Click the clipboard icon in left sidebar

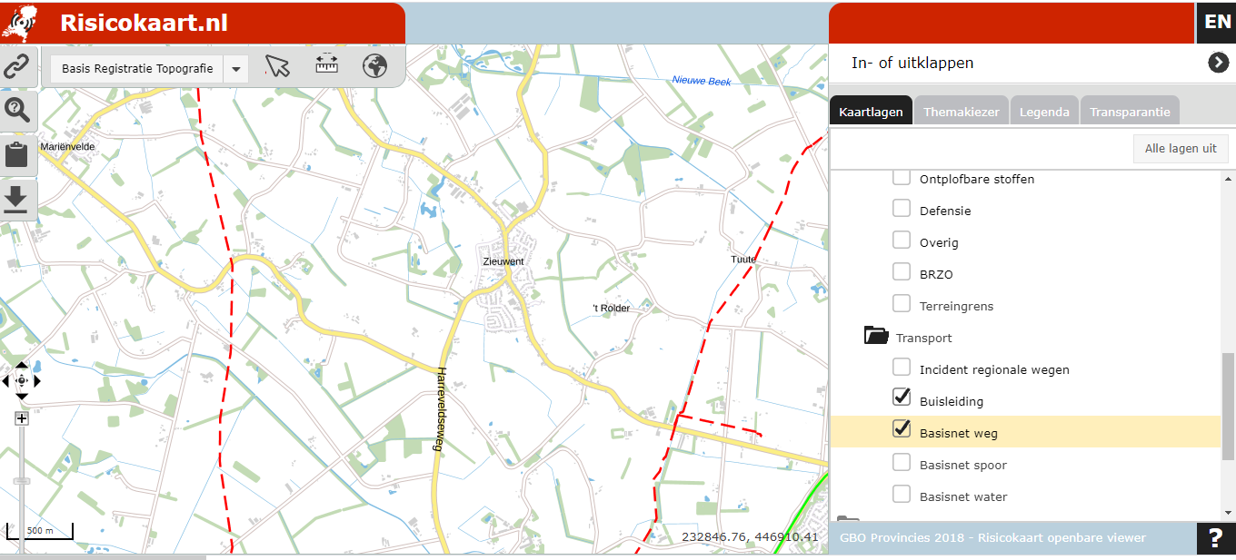click(17, 153)
